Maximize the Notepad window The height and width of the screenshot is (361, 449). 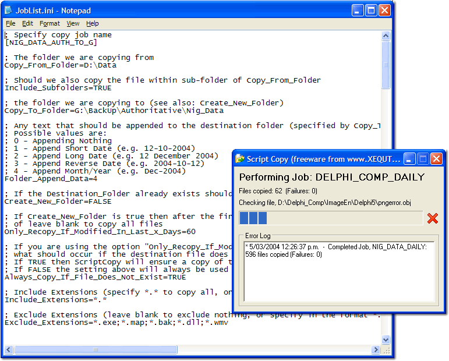coord(371,10)
